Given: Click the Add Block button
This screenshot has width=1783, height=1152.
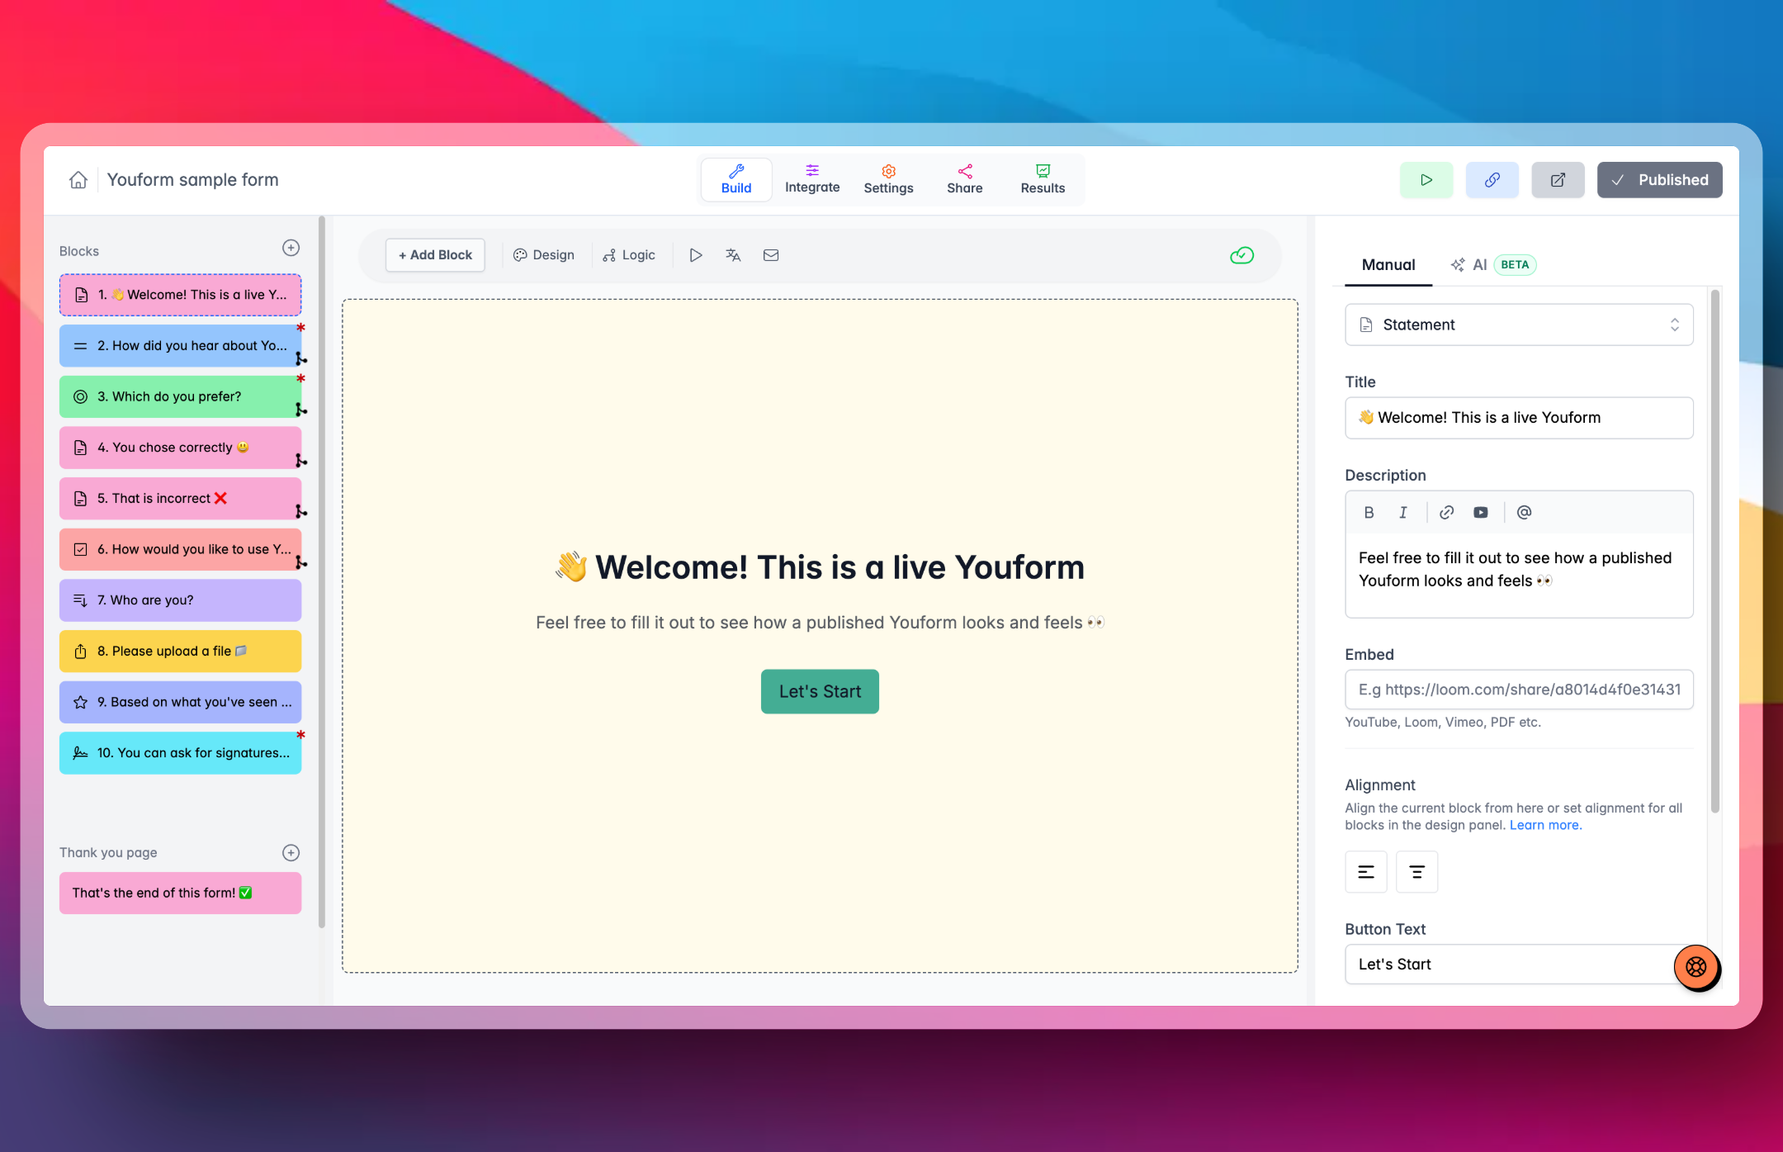Looking at the screenshot, I should [435, 255].
